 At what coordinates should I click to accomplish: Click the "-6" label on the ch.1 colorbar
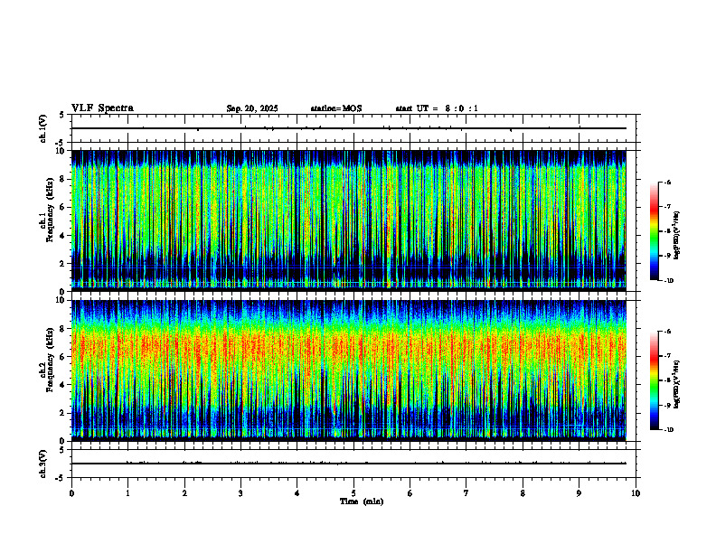click(x=667, y=182)
